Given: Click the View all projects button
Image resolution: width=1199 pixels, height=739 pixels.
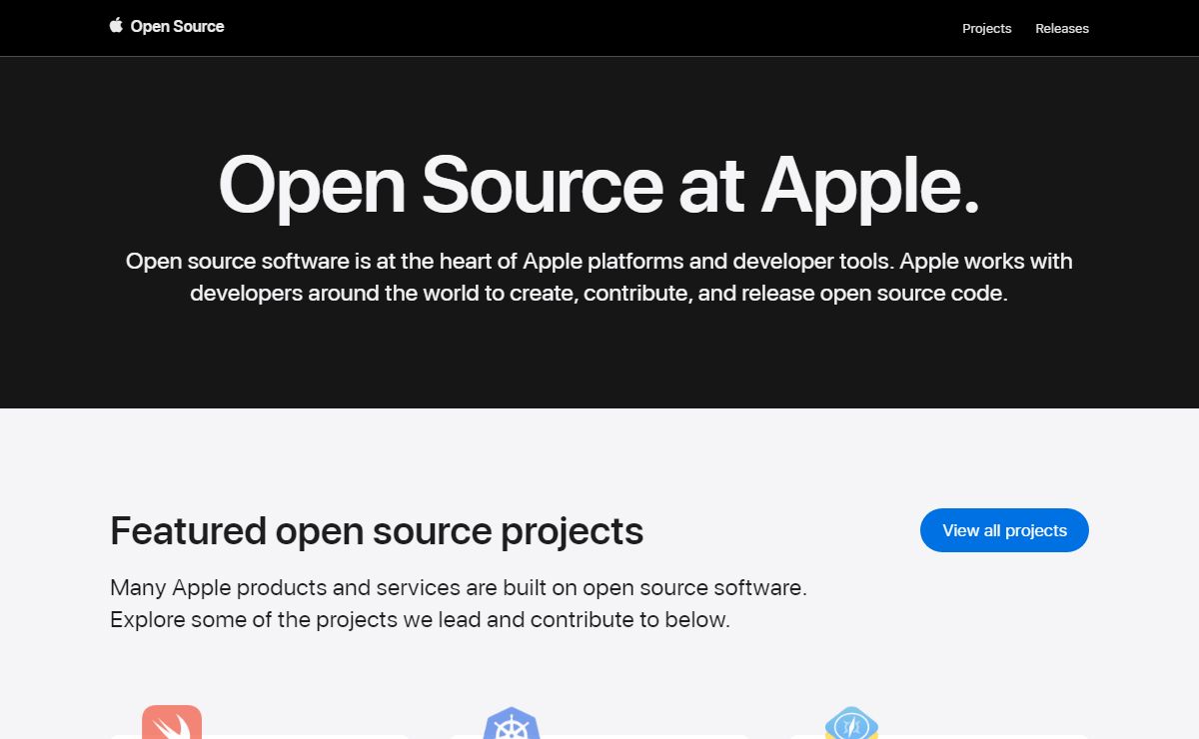Looking at the screenshot, I should [x=1004, y=530].
